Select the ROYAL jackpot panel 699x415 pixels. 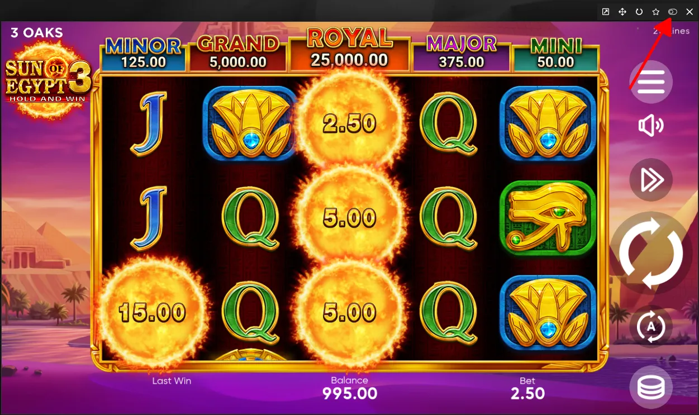350,48
